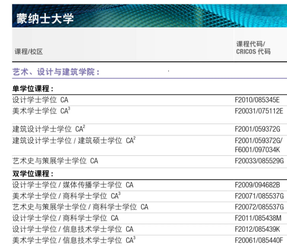This screenshot has height=246, width=287.
Task: Click course code F20072/085537G
Action: tap(260, 207)
